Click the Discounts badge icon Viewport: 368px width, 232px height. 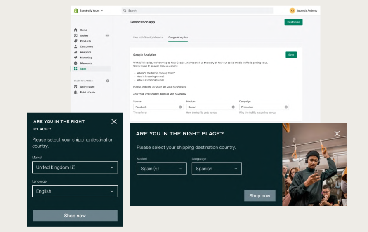click(75, 63)
